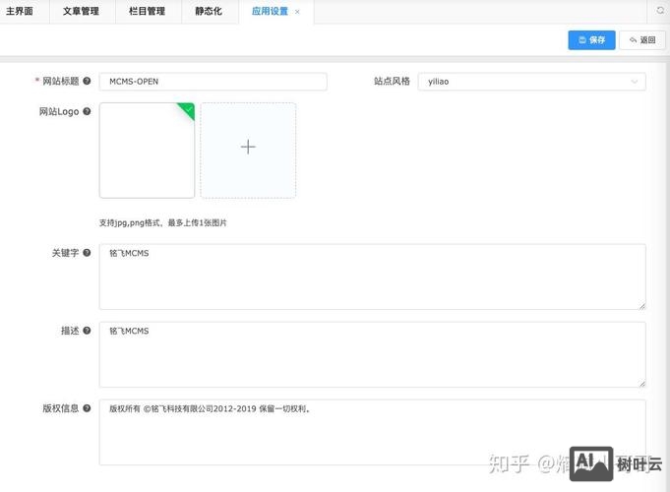Click help icon next to 描述
This screenshot has height=492, width=670.
point(87,331)
